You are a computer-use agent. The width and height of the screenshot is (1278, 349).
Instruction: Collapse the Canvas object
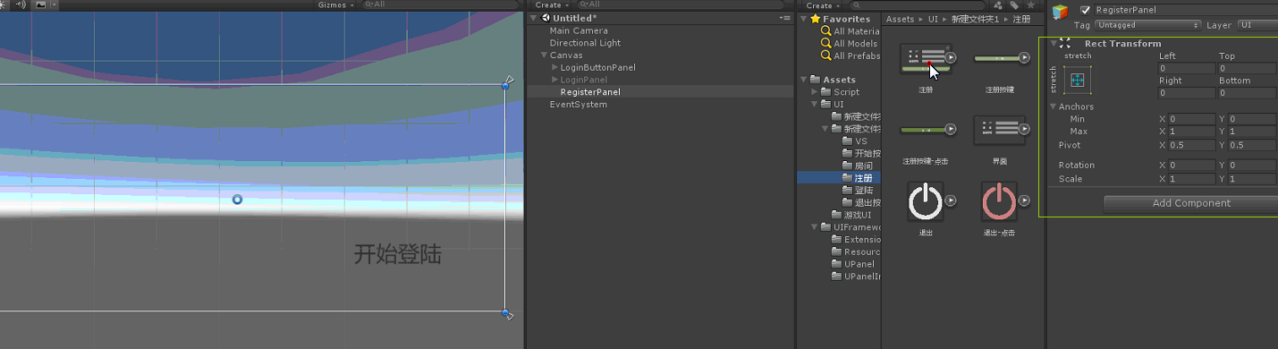click(544, 55)
